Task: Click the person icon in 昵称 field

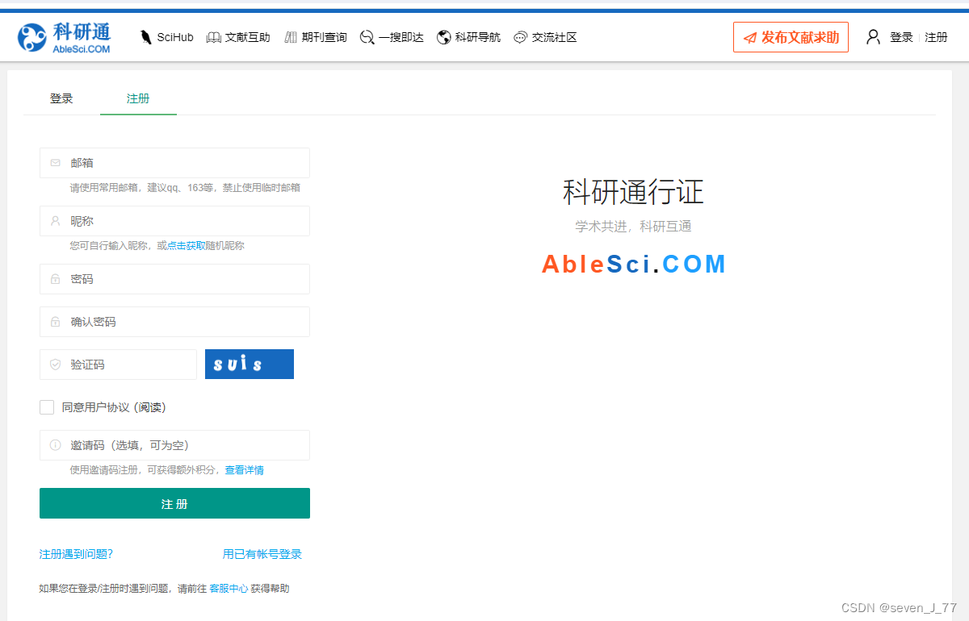Action: click(x=56, y=221)
